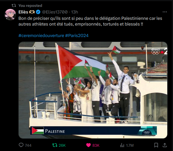The width and height of the screenshot is (173, 151).
Task: Click the 744 replies count
Action: coord(28,145)
